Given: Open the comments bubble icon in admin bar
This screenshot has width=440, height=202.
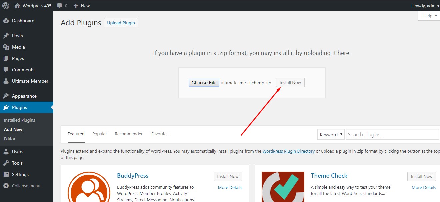Looking at the screenshot, I should coord(60,6).
